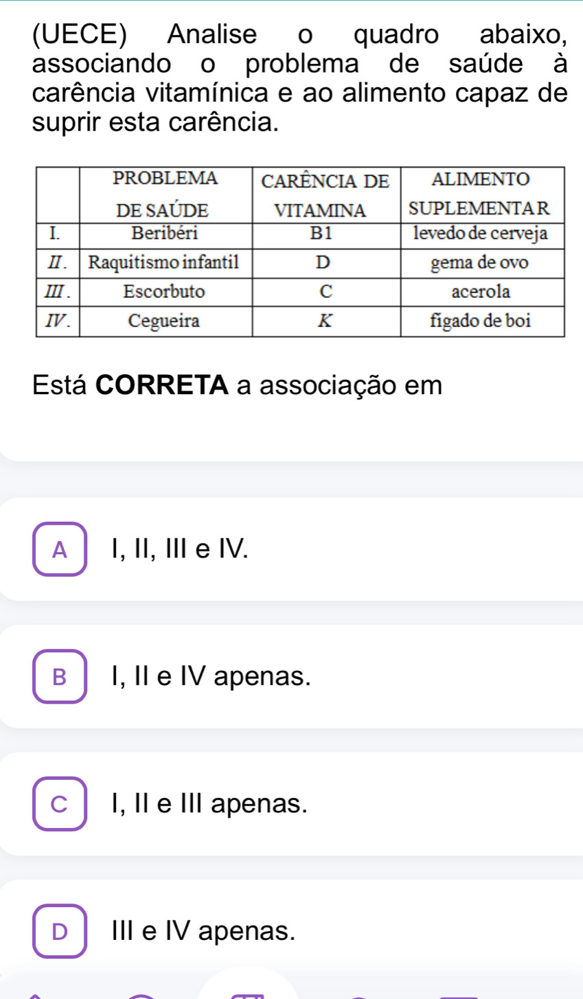Click the Escorbuto cell in the table
583x999 pixels.
(165, 291)
